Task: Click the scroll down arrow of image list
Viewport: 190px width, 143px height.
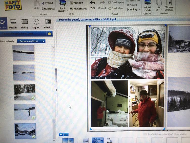Action: point(54,141)
